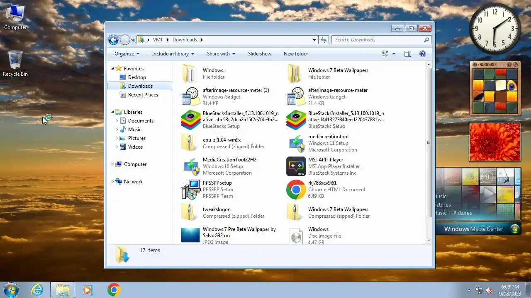
Task: Click New folder in the toolbar
Action: click(x=296, y=54)
